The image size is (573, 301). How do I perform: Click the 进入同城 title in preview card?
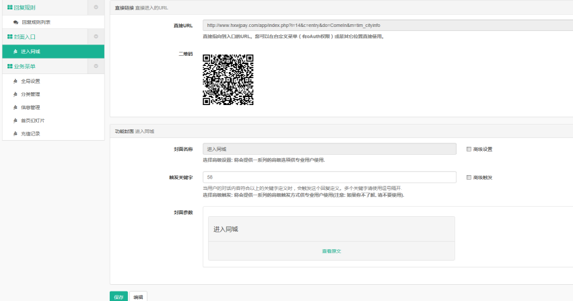(x=226, y=230)
